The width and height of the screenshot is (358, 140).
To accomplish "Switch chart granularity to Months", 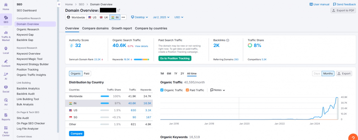I will [328, 74].
